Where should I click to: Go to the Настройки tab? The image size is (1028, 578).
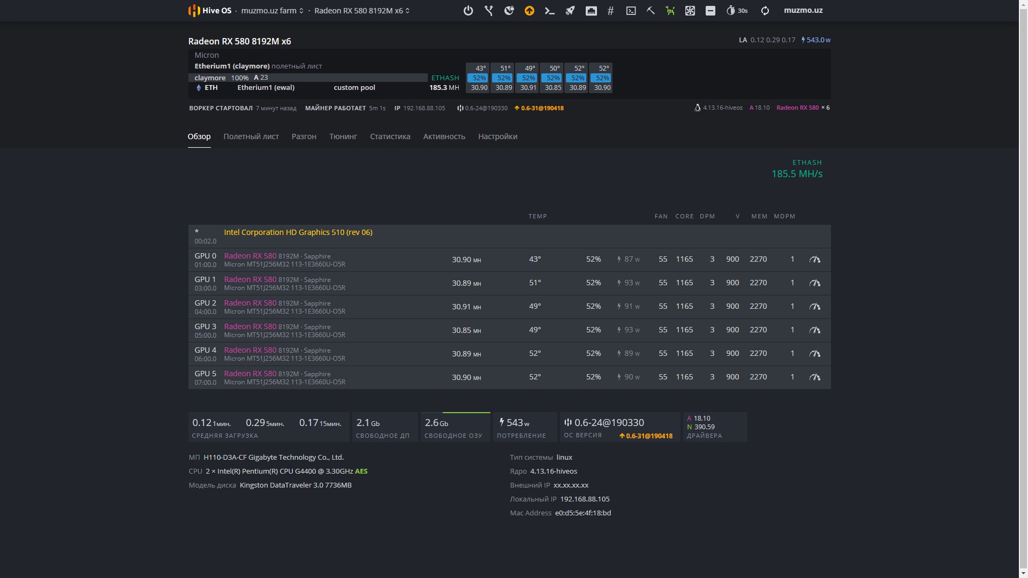(497, 136)
